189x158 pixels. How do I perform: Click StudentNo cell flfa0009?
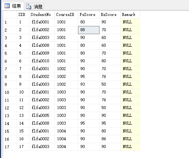[x=42, y=53]
